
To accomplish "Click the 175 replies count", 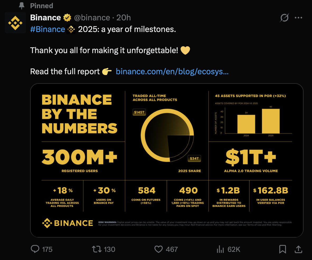I will 47,249.
